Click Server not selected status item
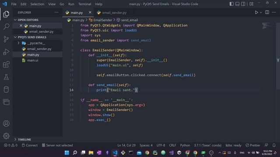Viewport: 280px width, 157px height. tap(57, 145)
